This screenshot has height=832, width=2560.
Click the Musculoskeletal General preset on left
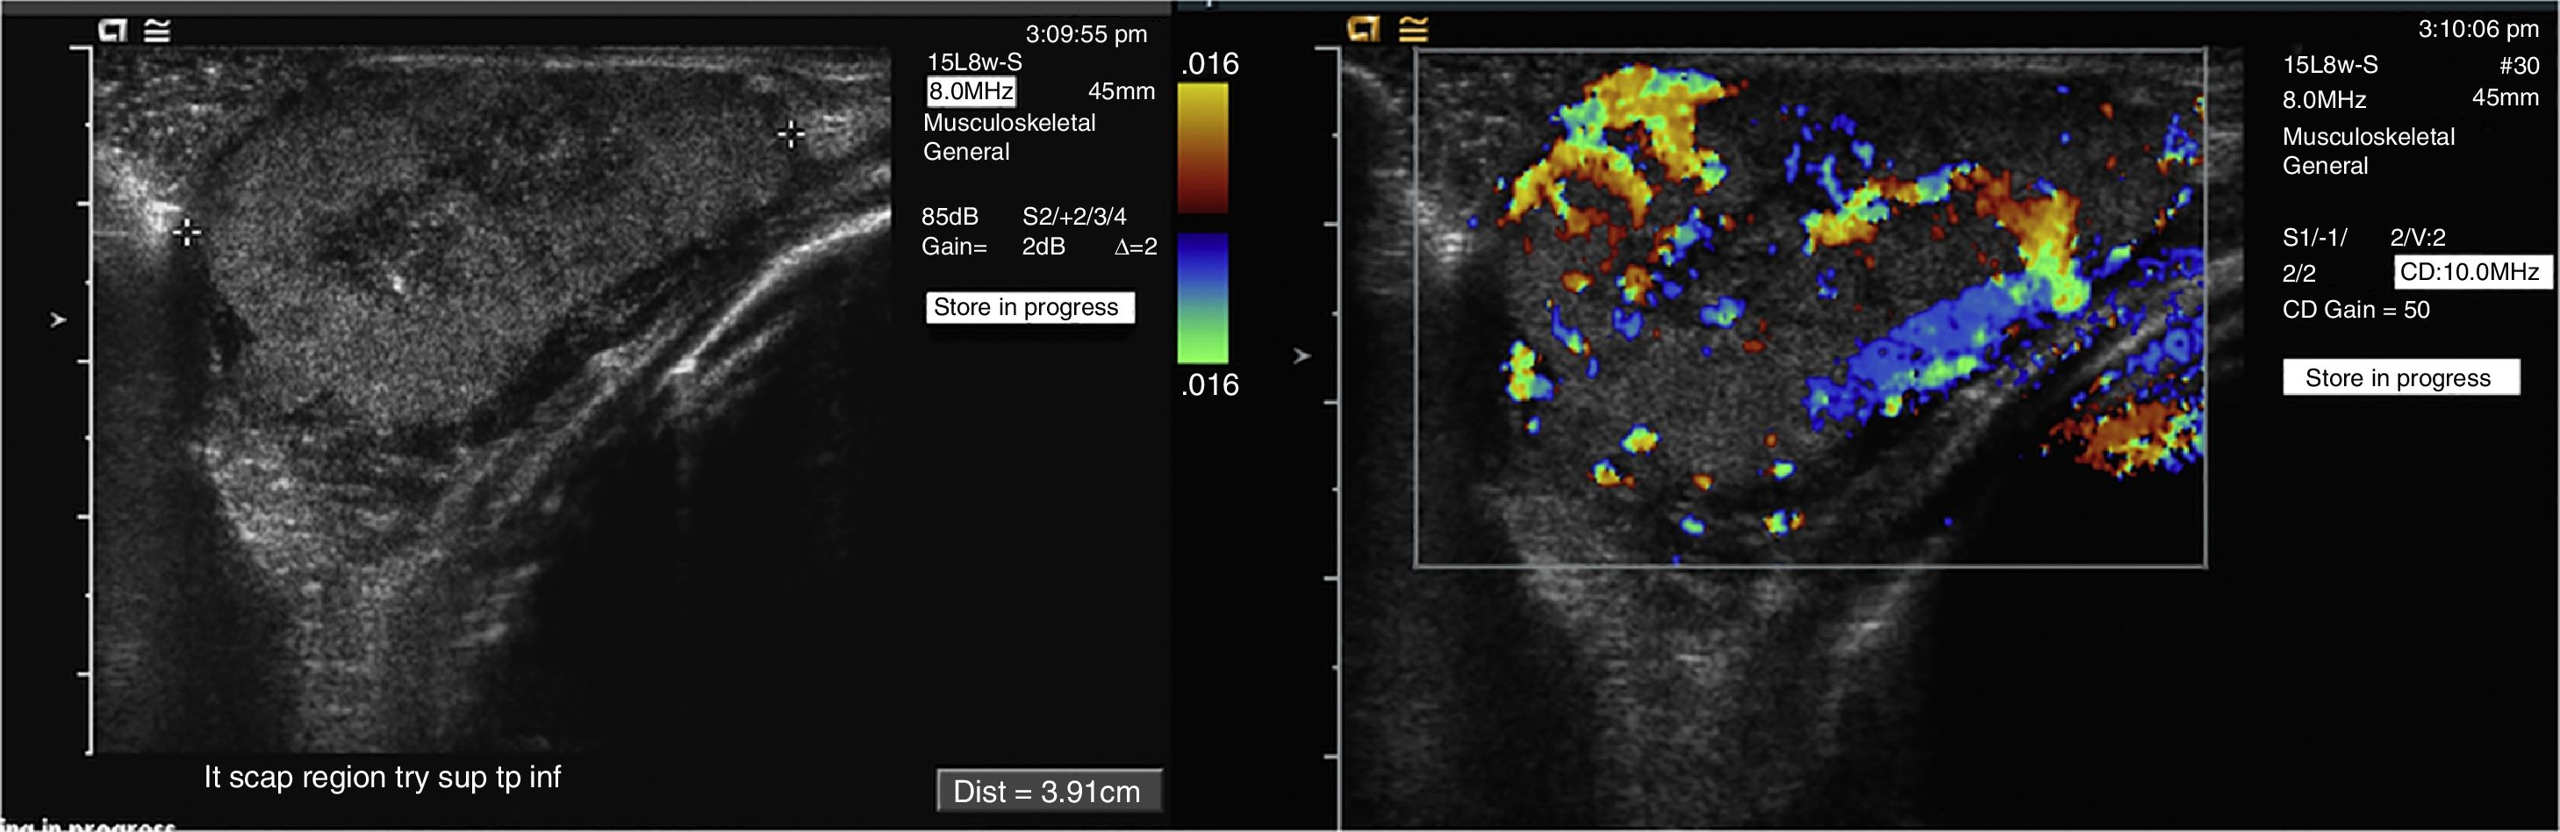(x=1008, y=137)
